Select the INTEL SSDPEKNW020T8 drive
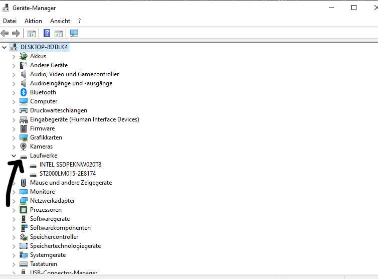The height and width of the screenshot is (279, 378). (70, 165)
